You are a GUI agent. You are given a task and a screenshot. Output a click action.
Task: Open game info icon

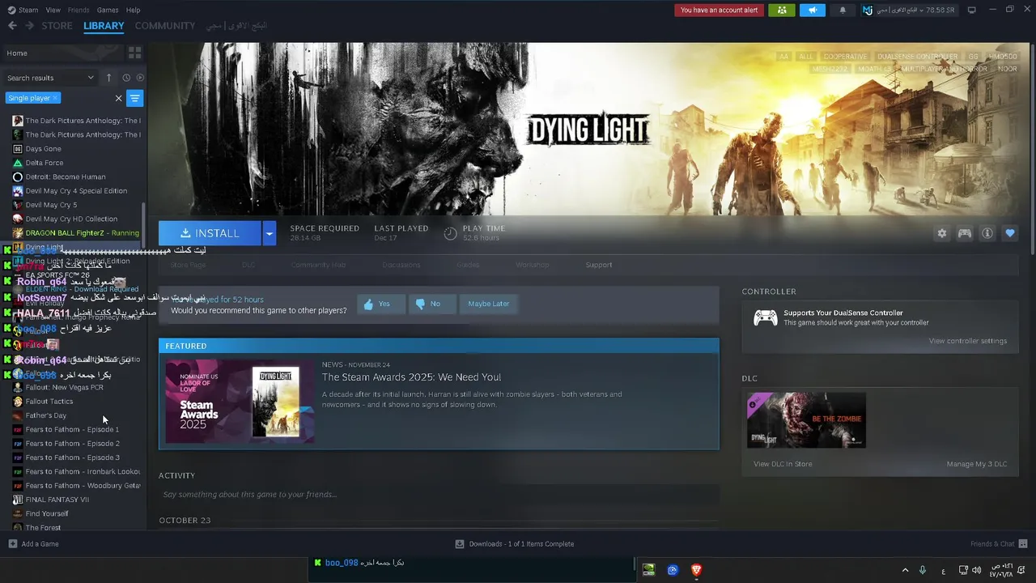click(987, 233)
